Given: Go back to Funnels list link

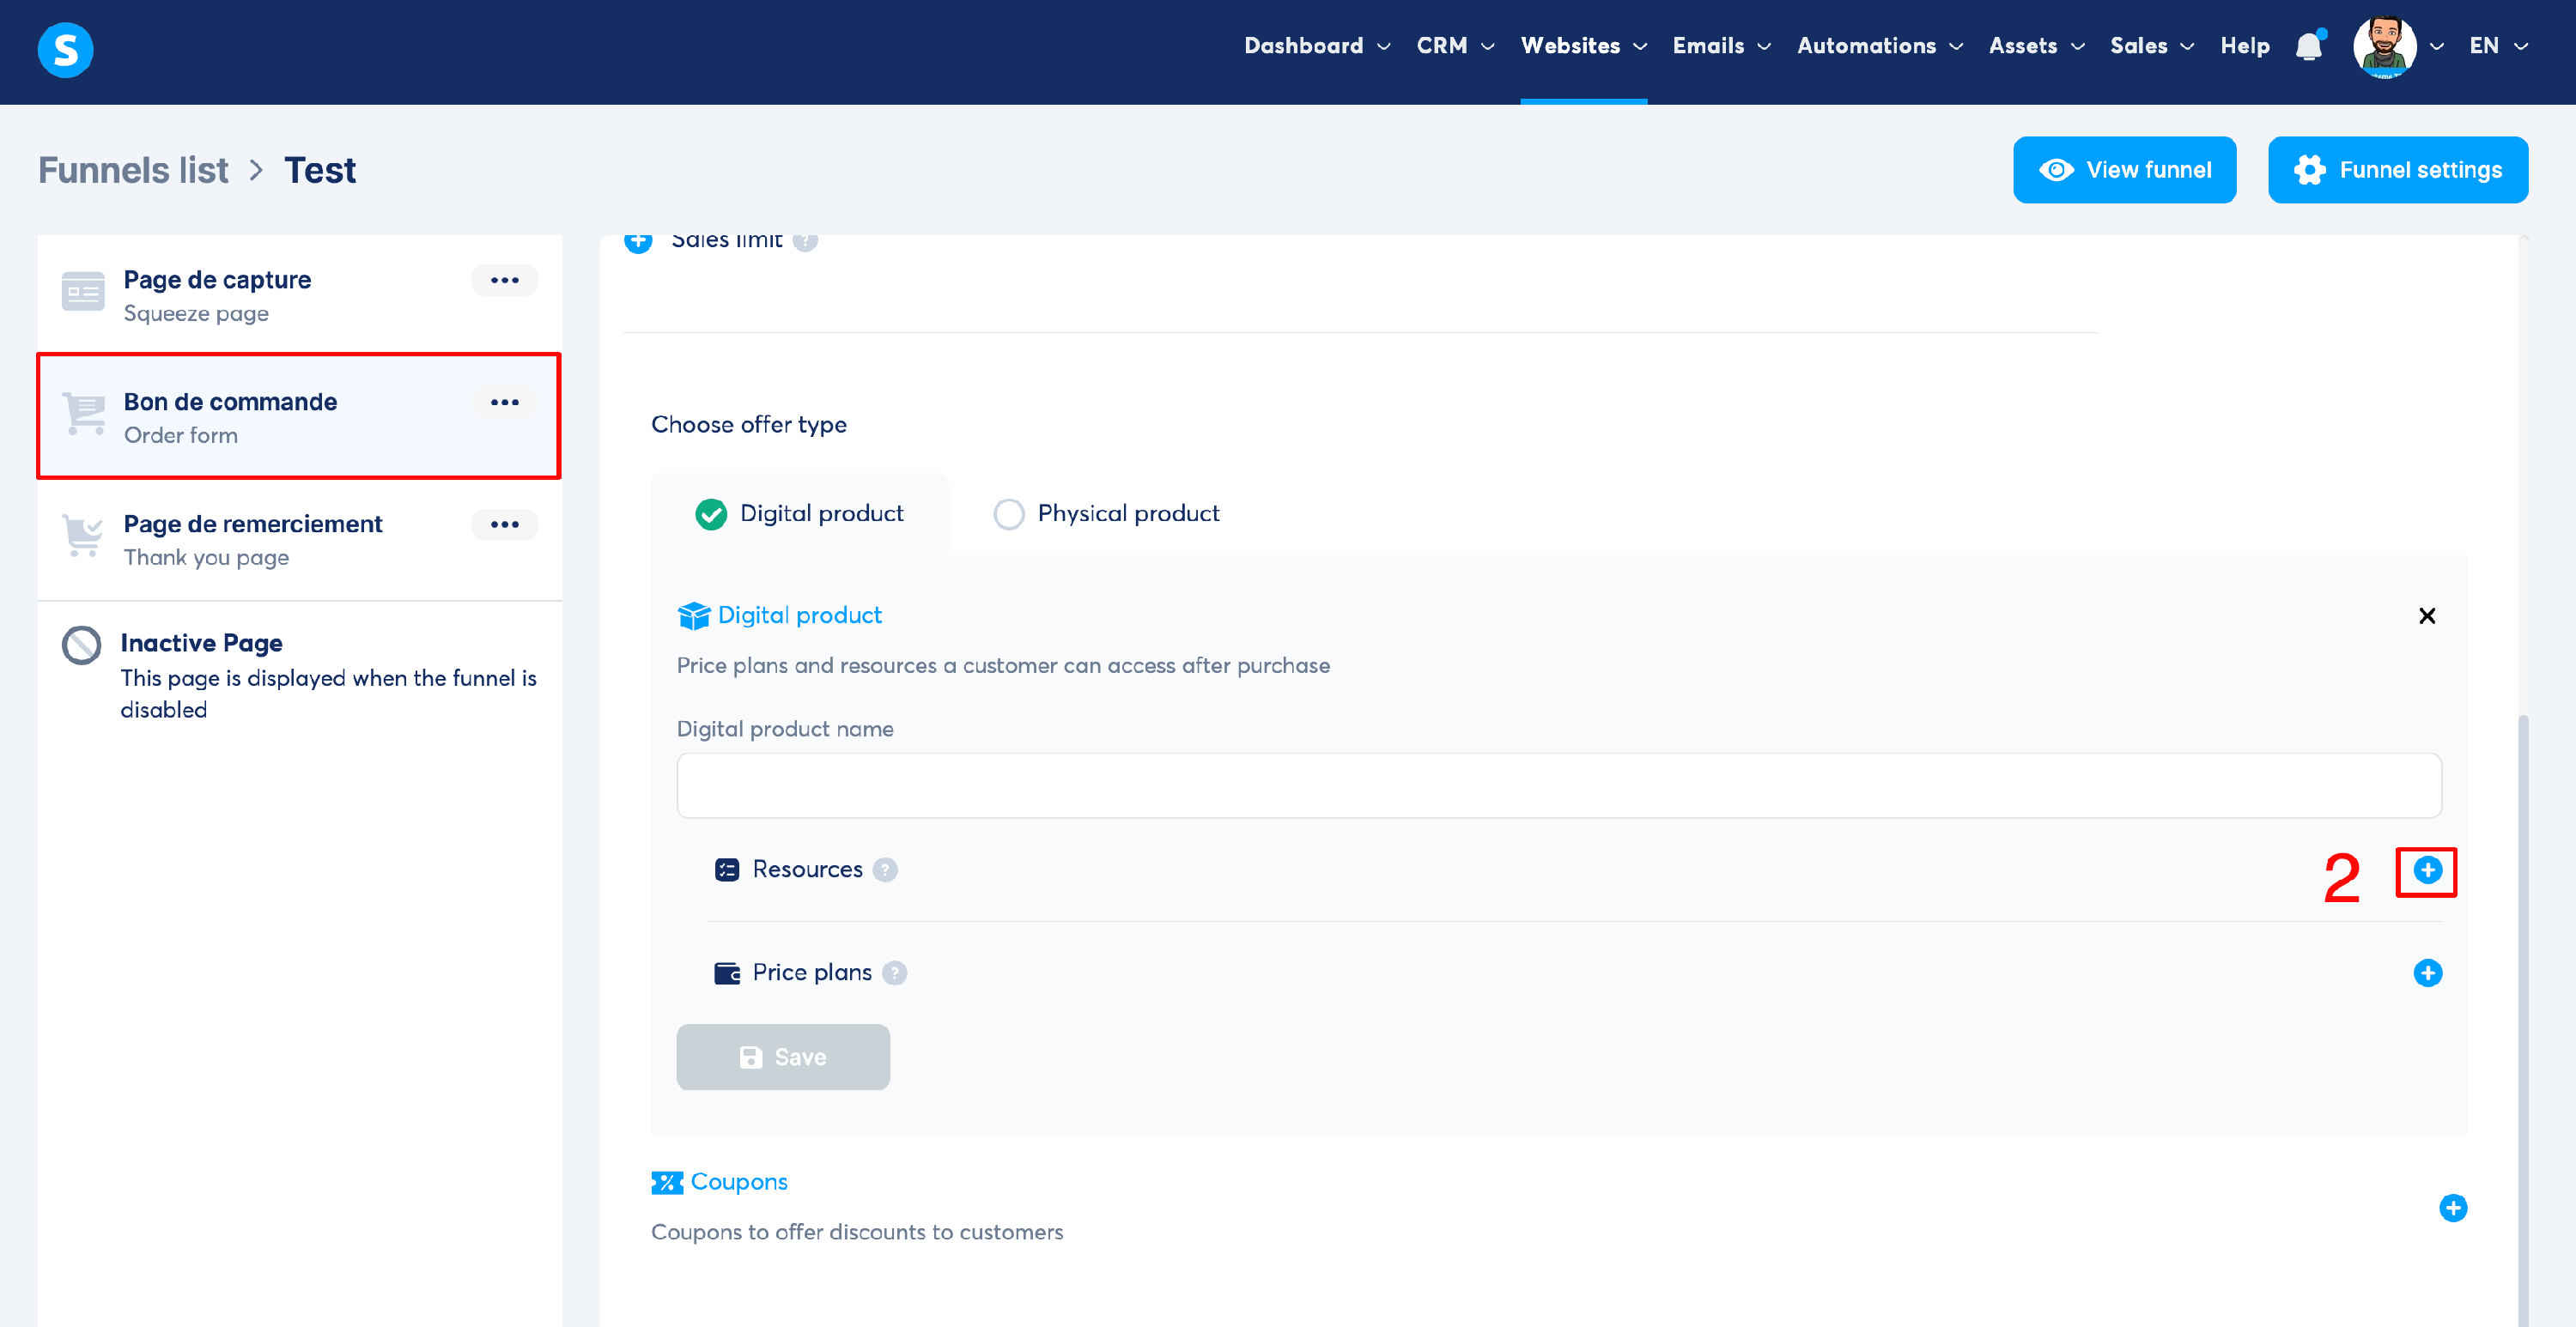Looking at the screenshot, I should [133, 170].
